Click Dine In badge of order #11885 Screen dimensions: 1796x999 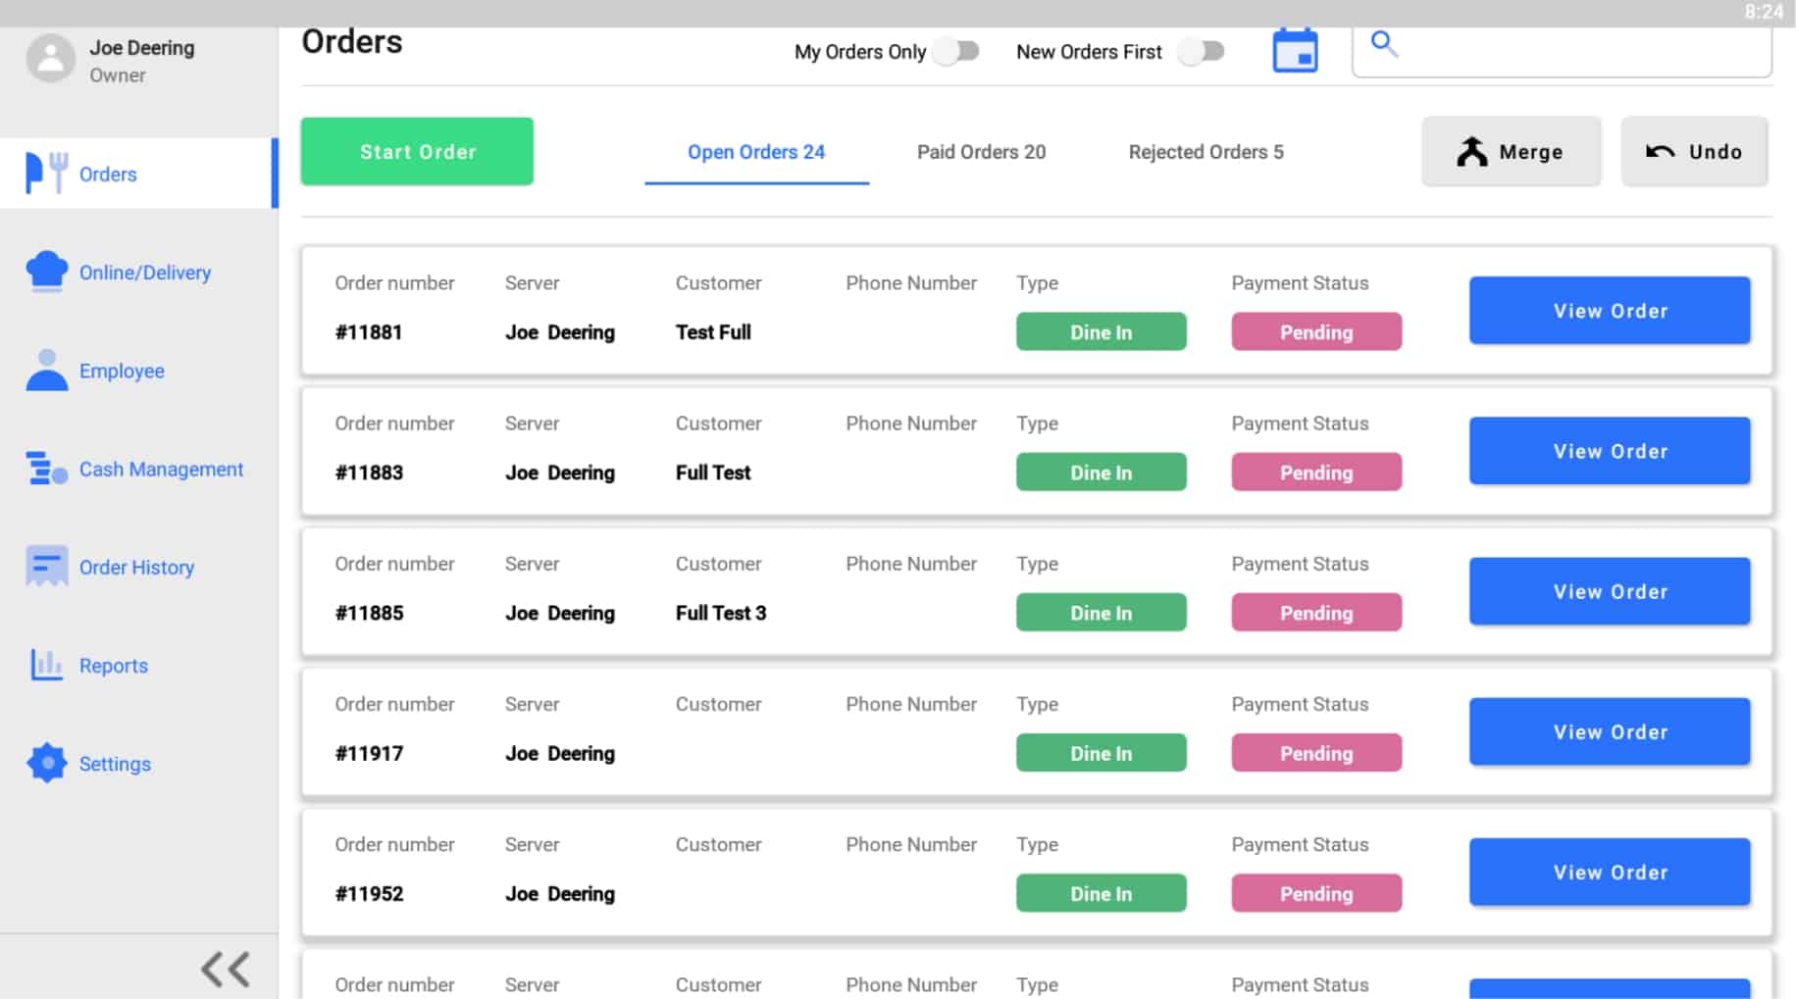1101,612
